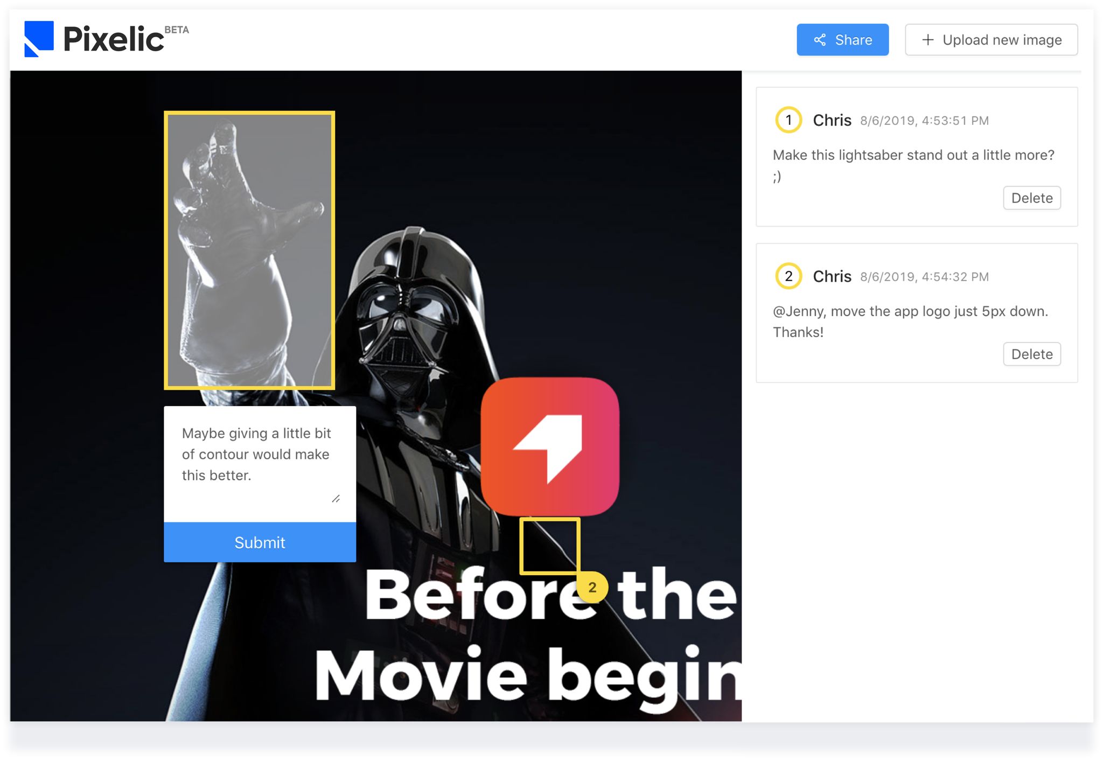
Task: Click the highlighted hand annotation region
Action: point(249,250)
